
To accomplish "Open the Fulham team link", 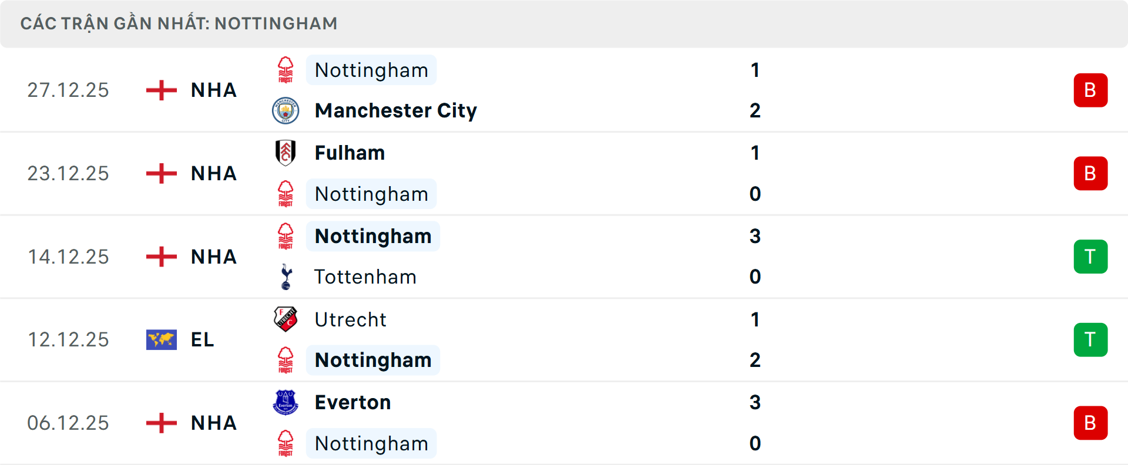I will pyautogui.click(x=350, y=153).
